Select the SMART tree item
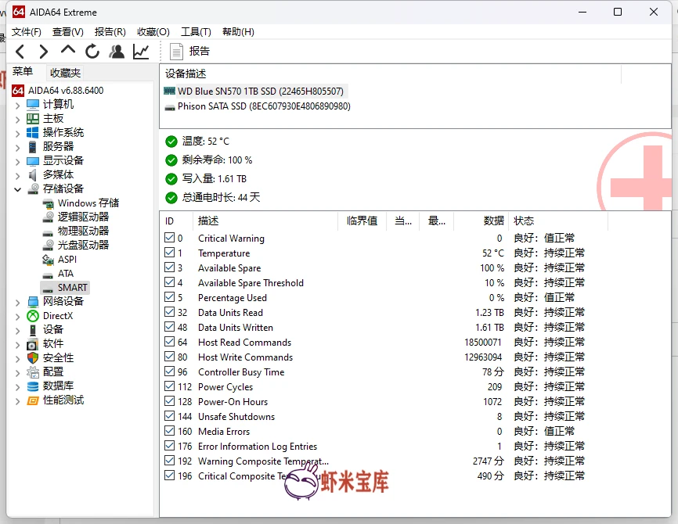This screenshot has height=524, width=678. 73,288
